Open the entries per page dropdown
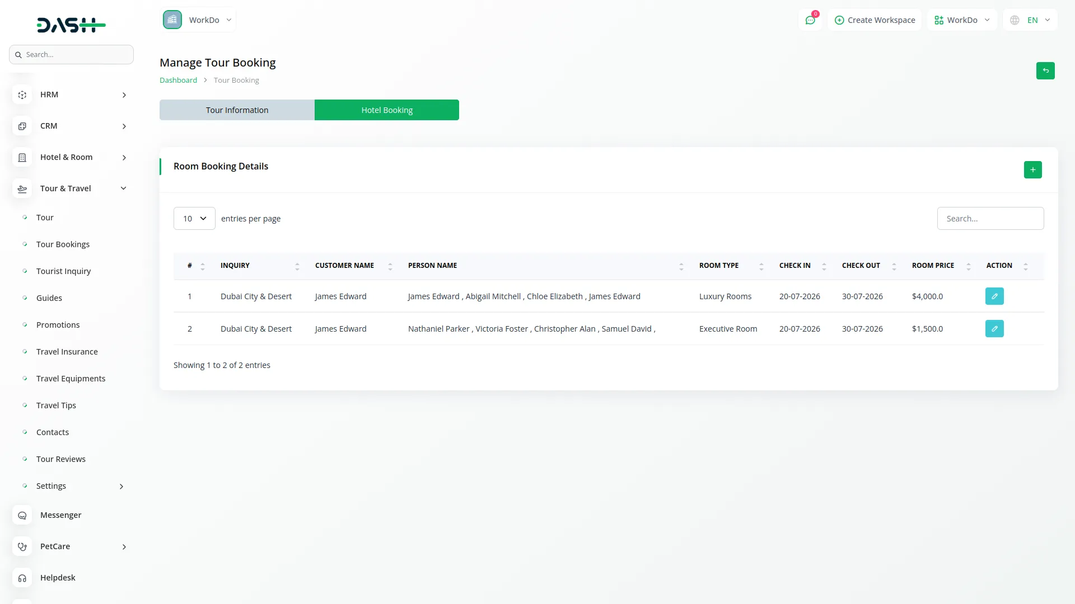Screen dimensions: 1075x604 coord(194,219)
